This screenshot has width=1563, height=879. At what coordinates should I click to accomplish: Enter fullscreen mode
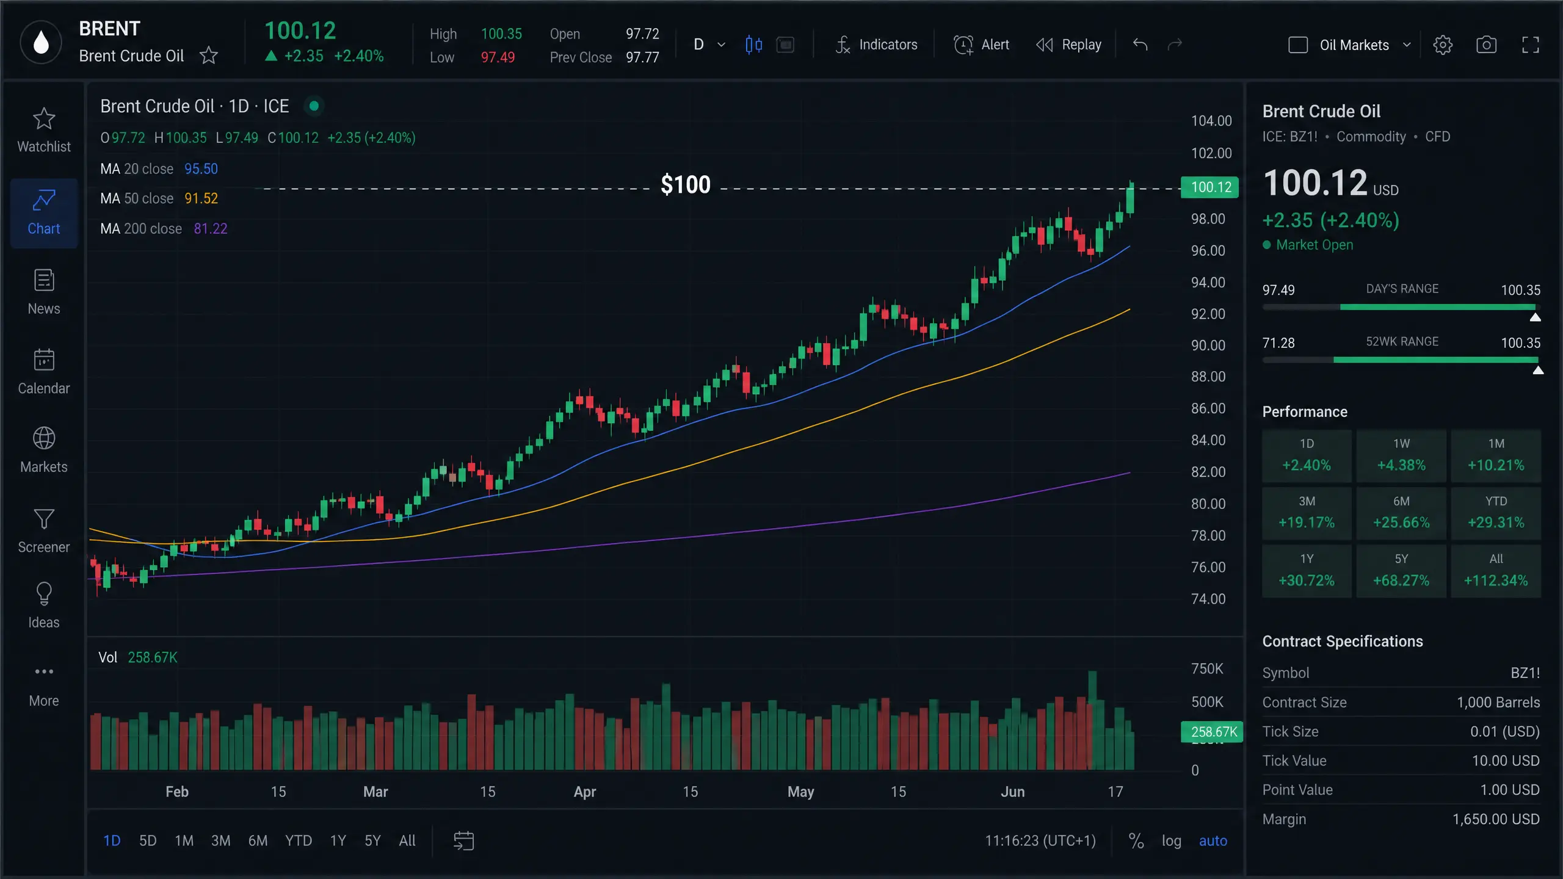pos(1530,45)
